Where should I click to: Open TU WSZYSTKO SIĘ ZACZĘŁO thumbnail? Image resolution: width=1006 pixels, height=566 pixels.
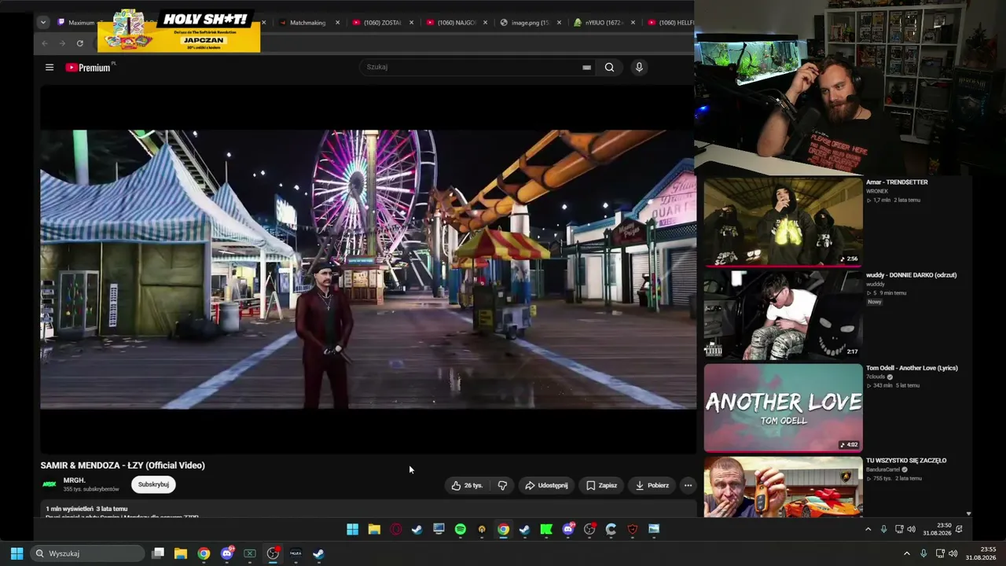tap(783, 486)
